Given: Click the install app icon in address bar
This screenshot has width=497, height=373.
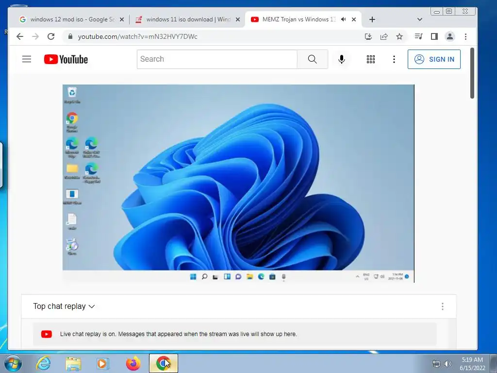Looking at the screenshot, I should (368, 36).
